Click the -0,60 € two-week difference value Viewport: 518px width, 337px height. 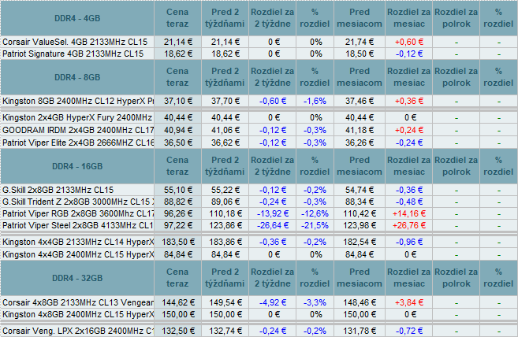coord(273,101)
